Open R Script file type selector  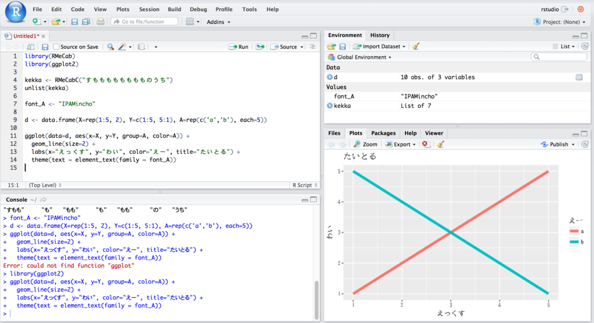[305, 185]
